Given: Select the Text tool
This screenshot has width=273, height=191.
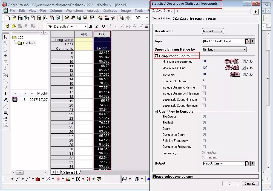Looking at the screenshot, I should [5, 93].
